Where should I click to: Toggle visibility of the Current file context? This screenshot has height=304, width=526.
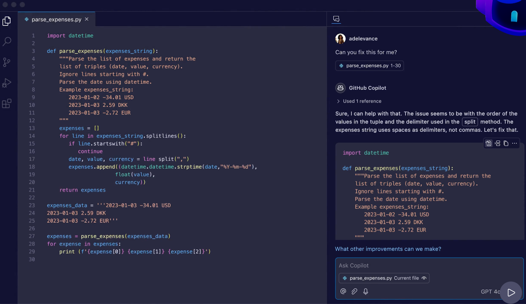pyautogui.click(x=424, y=278)
